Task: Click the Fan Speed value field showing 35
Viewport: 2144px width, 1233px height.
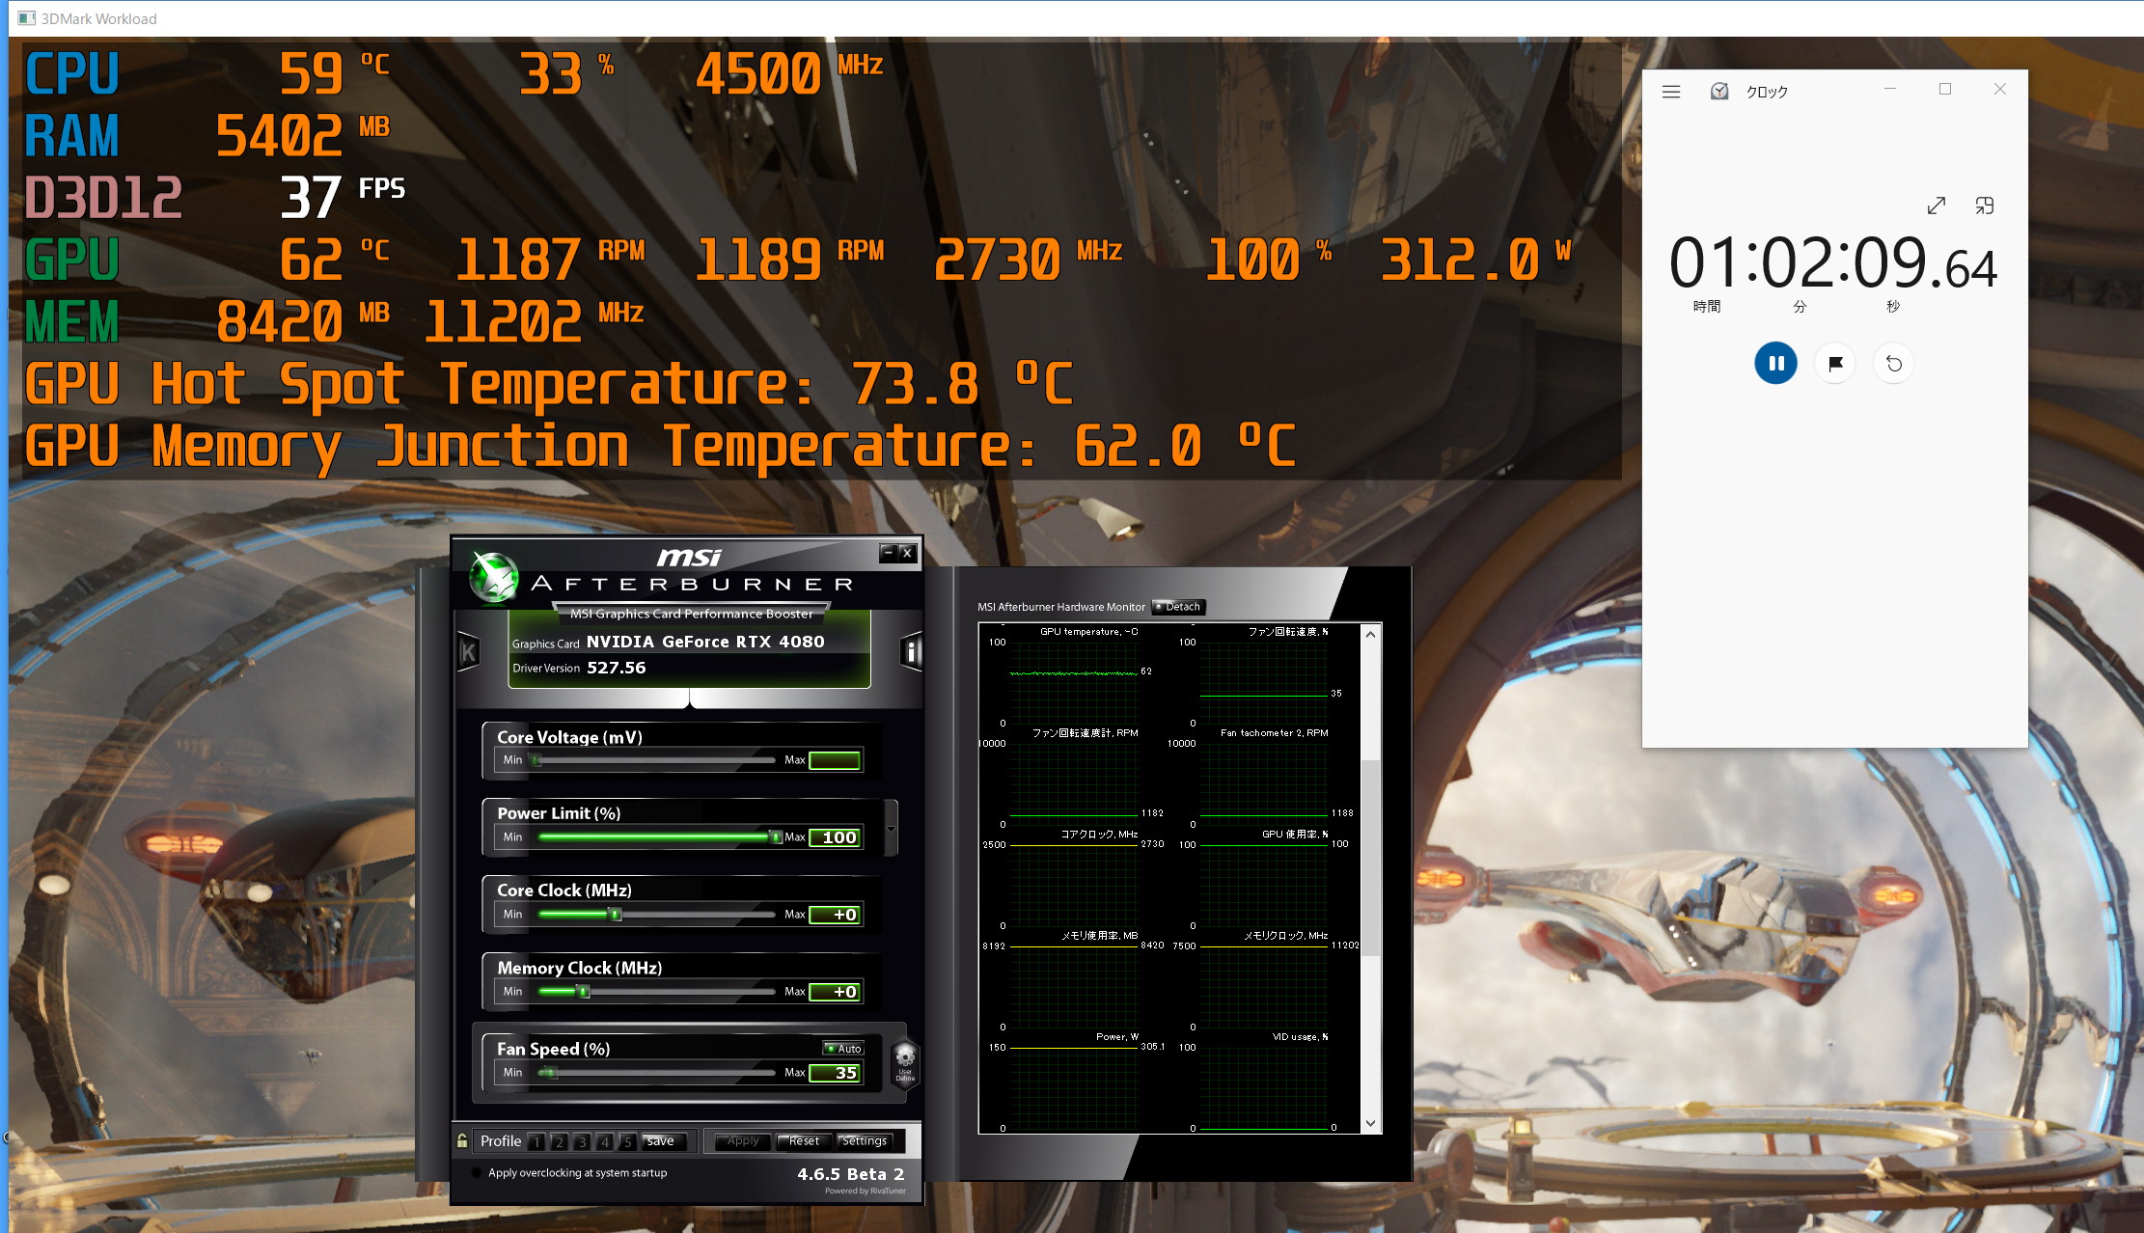Action: click(x=835, y=1073)
